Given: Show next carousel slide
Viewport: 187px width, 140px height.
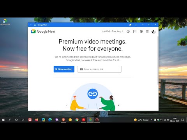Looking at the screenshot, I should coord(118,105).
